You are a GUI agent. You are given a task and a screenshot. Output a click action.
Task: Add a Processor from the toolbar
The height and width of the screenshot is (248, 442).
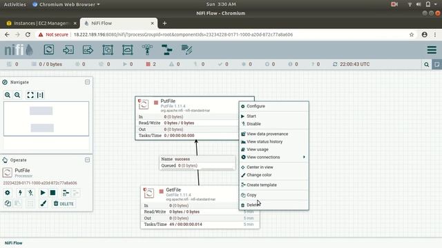click(49, 50)
